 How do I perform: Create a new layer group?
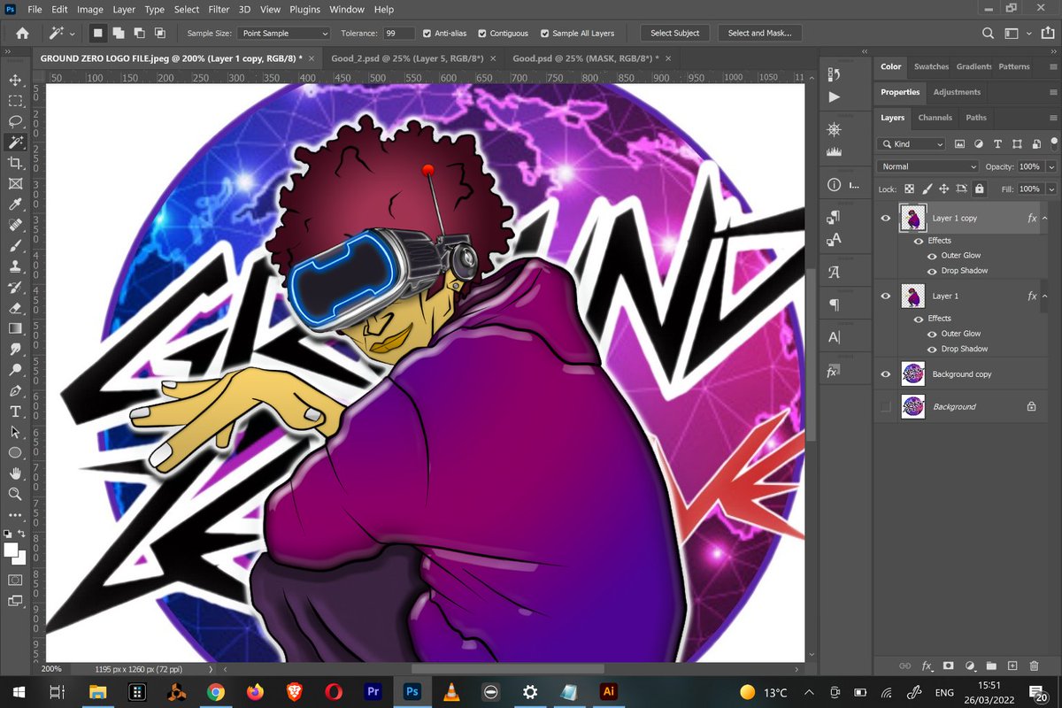pyautogui.click(x=991, y=666)
